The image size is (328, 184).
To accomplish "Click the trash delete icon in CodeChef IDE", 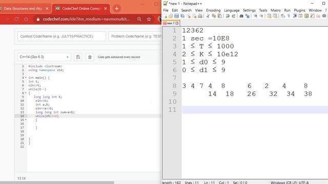I will (x=90, y=57).
